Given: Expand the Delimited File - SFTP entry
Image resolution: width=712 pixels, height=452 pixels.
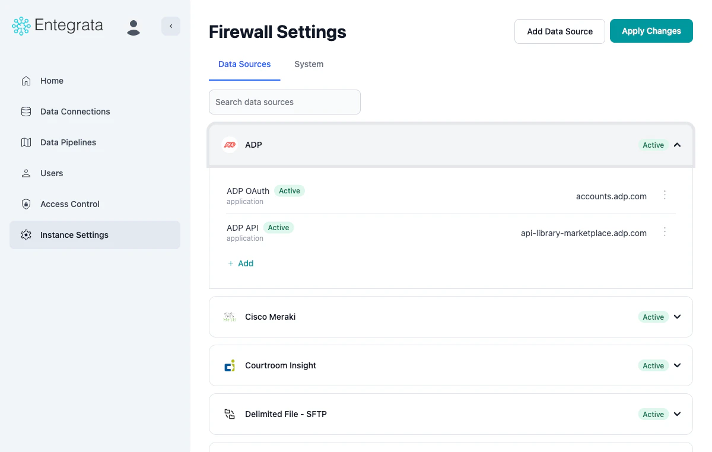Looking at the screenshot, I should point(677,414).
